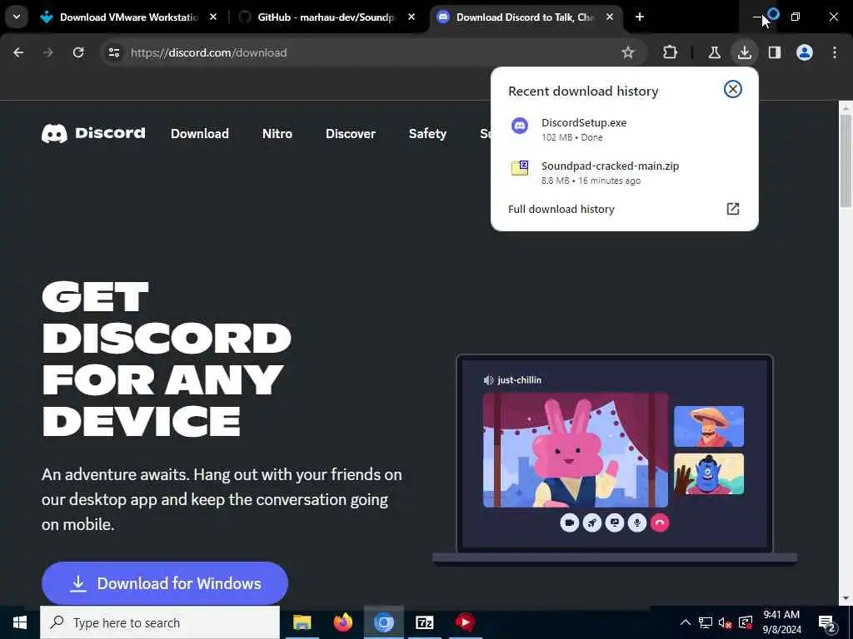The height and width of the screenshot is (639, 853).
Task: Click the discord.com/download address bar
Action: click(372, 52)
